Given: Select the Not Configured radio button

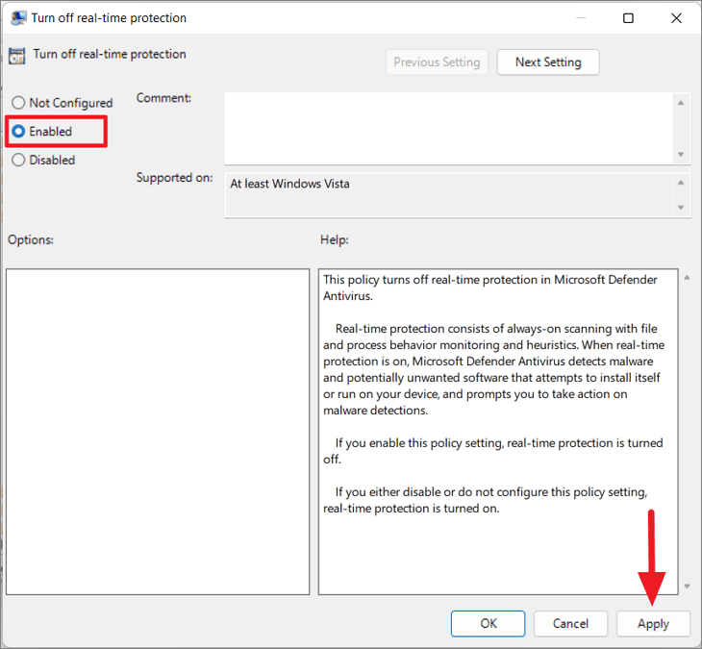Looking at the screenshot, I should pyautogui.click(x=18, y=103).
